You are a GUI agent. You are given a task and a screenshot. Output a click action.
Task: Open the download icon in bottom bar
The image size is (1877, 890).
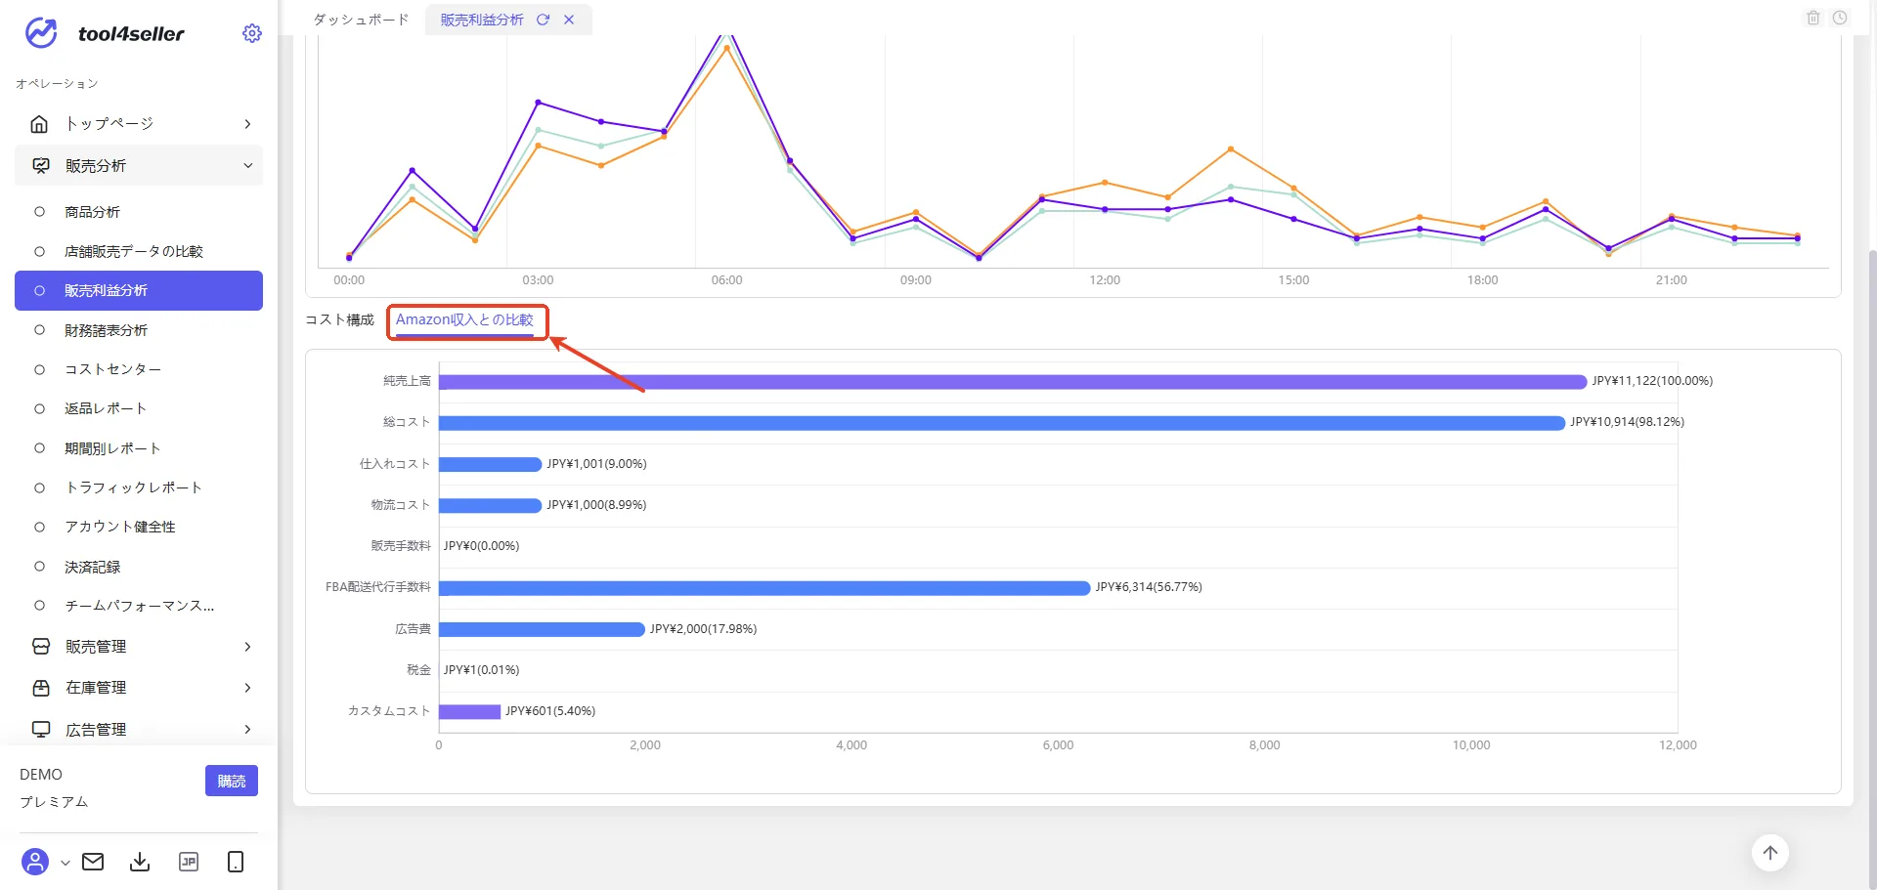click(140, 862)
